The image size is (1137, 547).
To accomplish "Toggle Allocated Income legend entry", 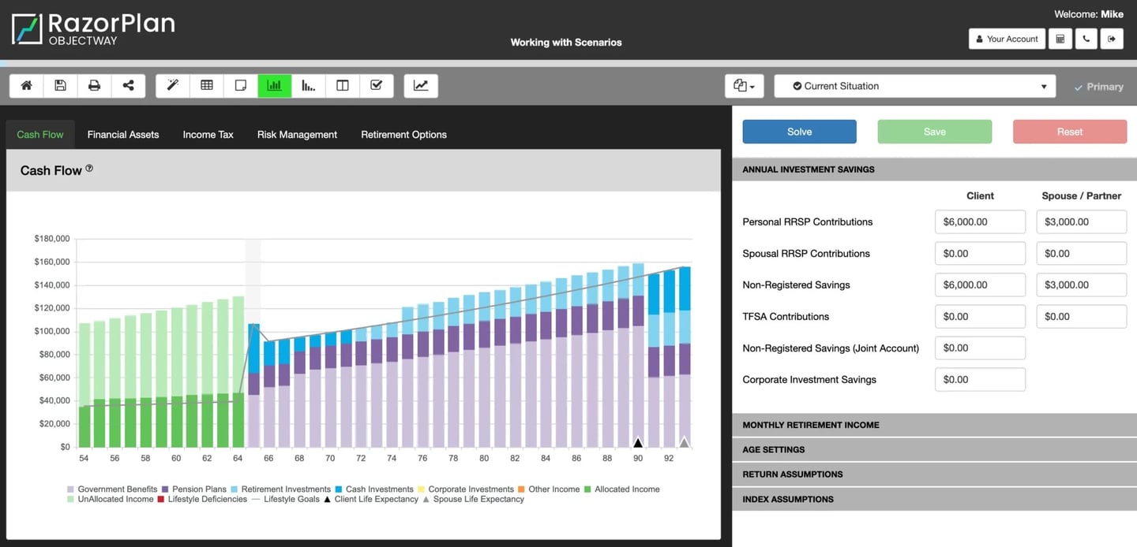I will click(x=621, y=489).
